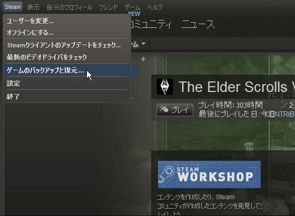Choose オフラインにする... from the menu
The image size is (295, 216).
coord(67,33)
